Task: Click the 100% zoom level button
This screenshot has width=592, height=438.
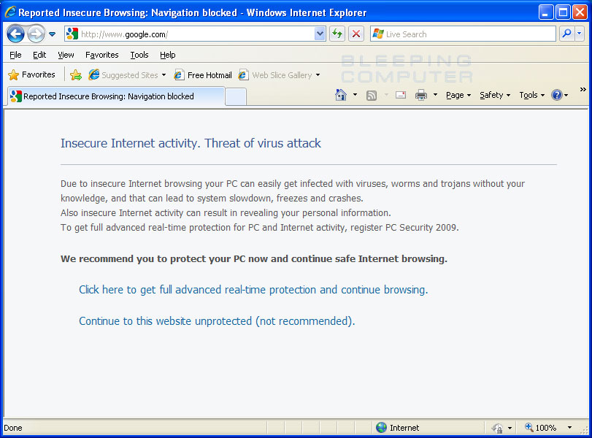Action: [x=541, y=428]
